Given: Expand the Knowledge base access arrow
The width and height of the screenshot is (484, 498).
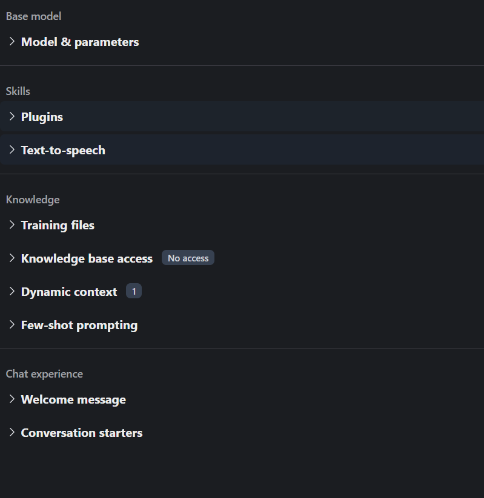Looking at the screenshot, I should (x=12, y=258).
